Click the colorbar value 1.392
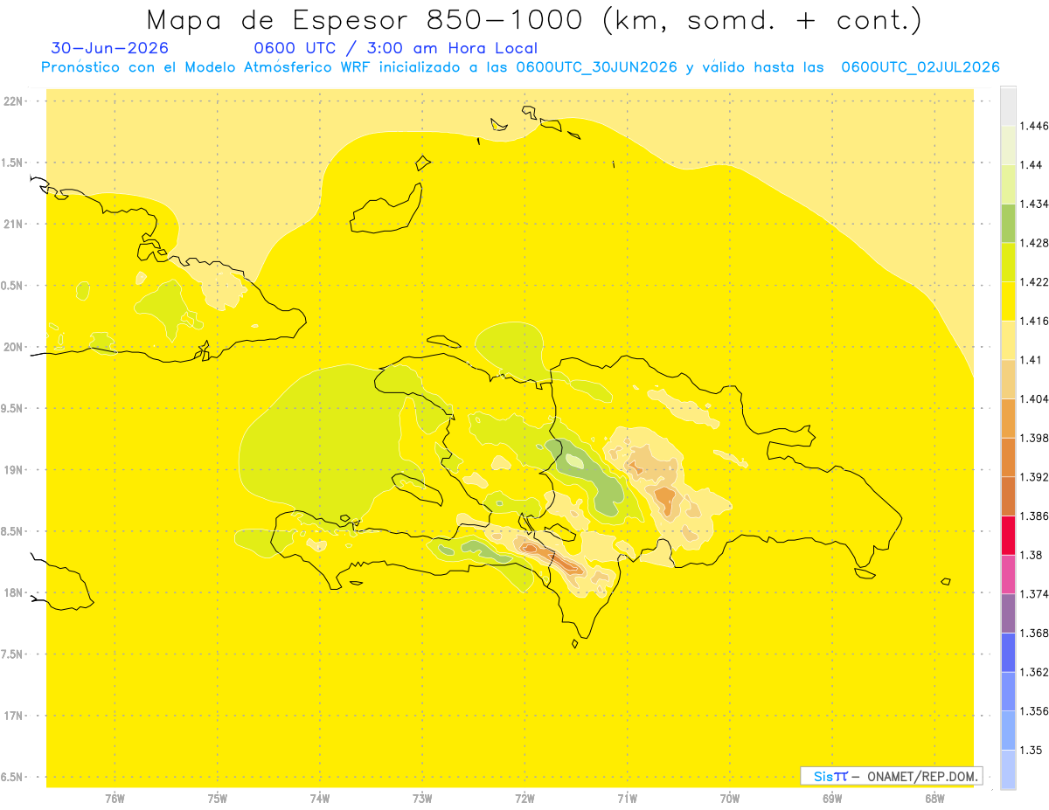The image size is (1049, 810). (x=1036, y=477)
